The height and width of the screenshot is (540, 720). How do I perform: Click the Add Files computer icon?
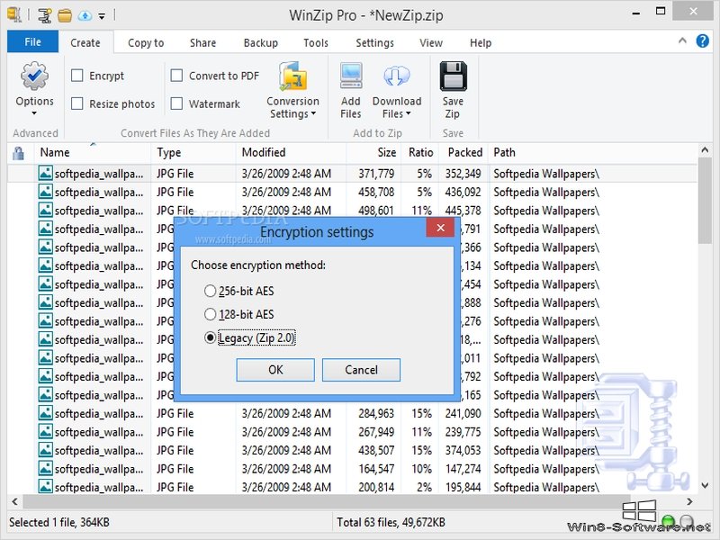[x=351, y=76]
